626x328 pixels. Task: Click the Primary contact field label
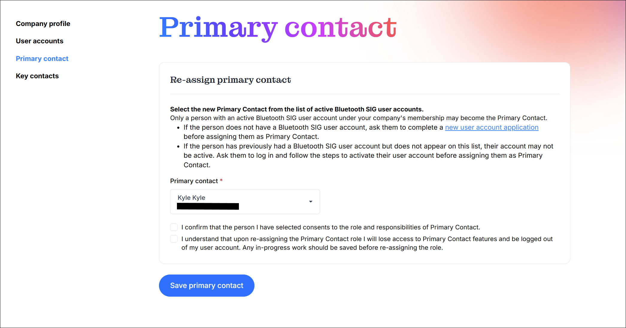coord(194,181)
